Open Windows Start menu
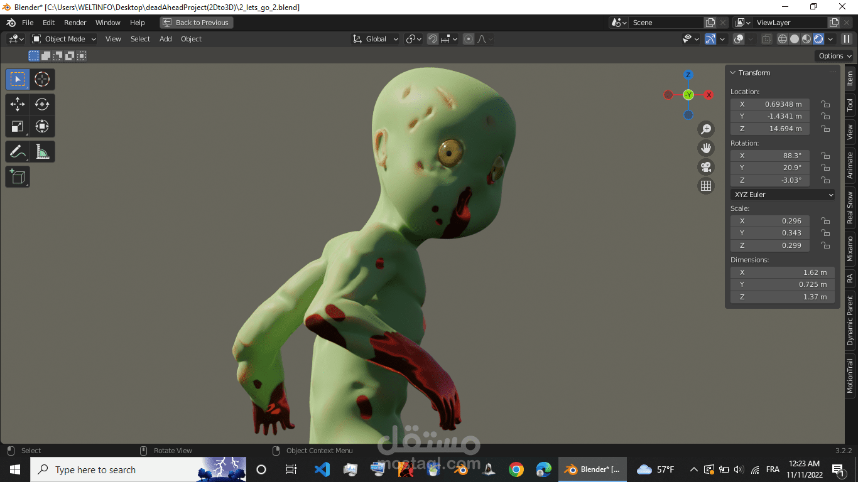The height and width of the screenshot is (482, 858). click(x=14, y=469)
